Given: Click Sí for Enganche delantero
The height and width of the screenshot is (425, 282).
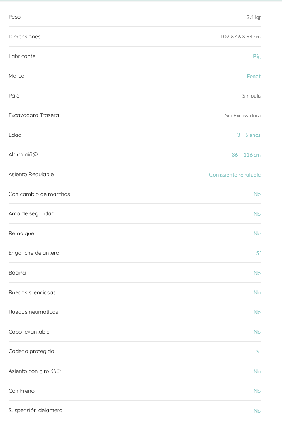Looking at the screenshot, I should pos(258,253).
